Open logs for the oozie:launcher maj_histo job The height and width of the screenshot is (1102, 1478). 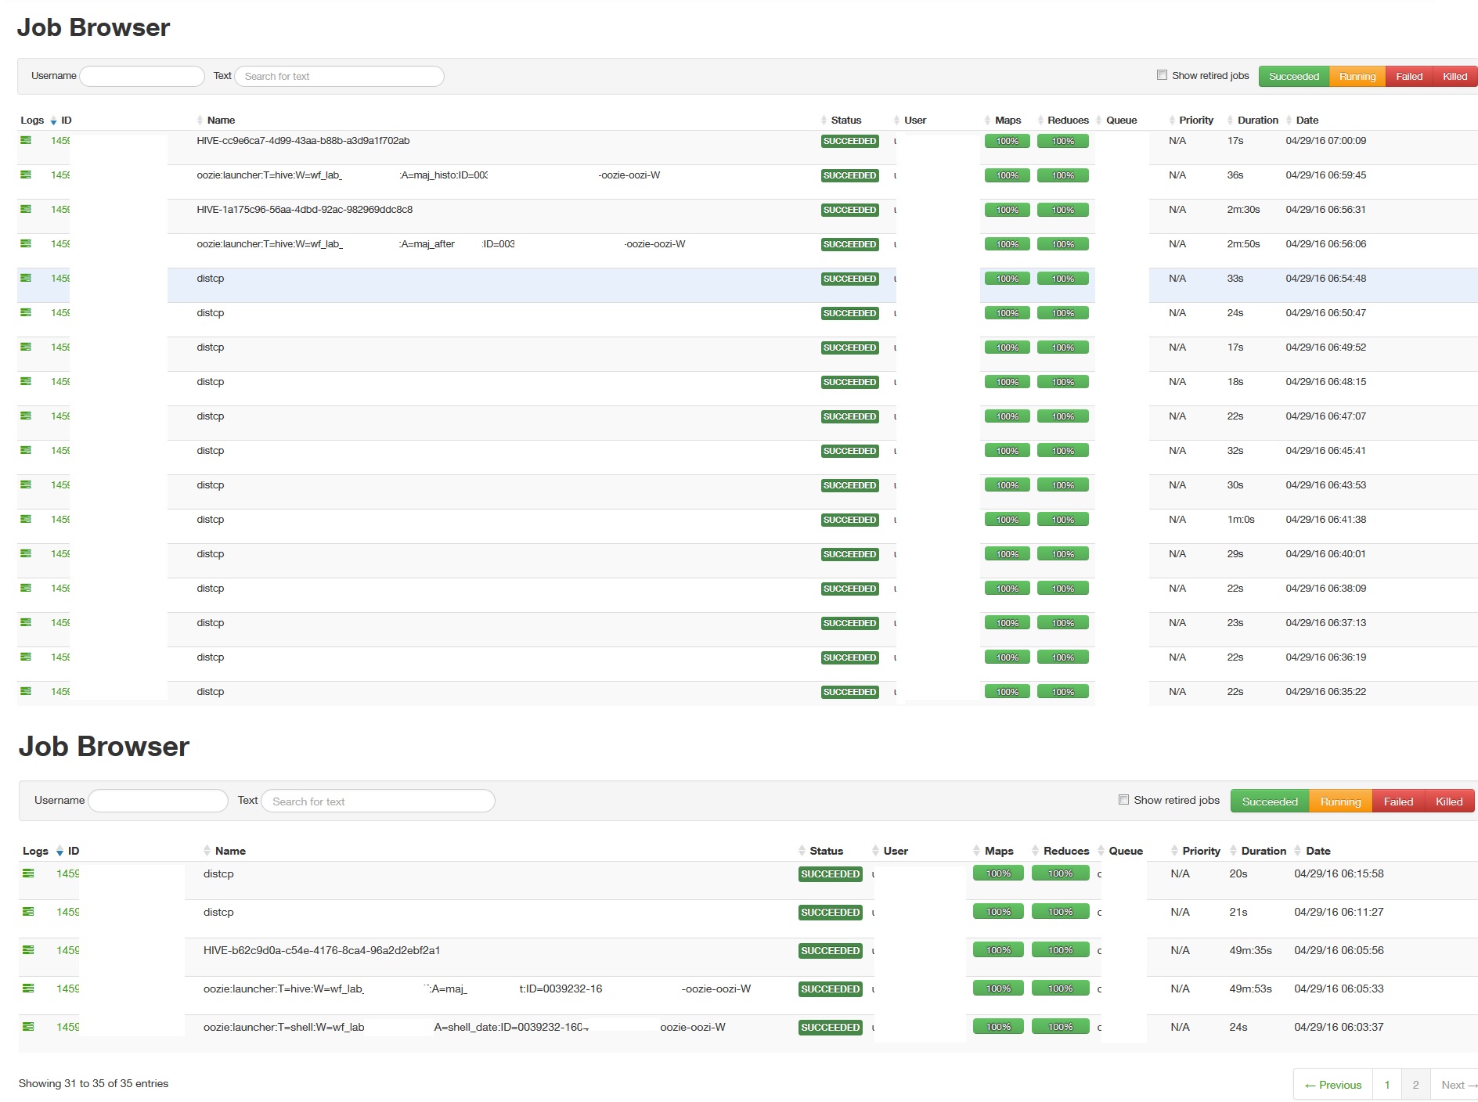pos(26,175)
